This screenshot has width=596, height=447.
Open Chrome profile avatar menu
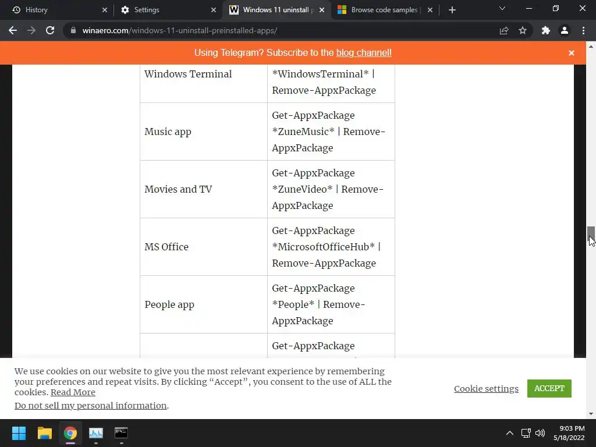(x=565, y=30)
